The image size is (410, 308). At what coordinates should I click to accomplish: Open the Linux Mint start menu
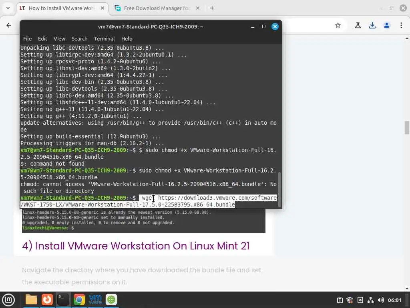pos(8,300)
